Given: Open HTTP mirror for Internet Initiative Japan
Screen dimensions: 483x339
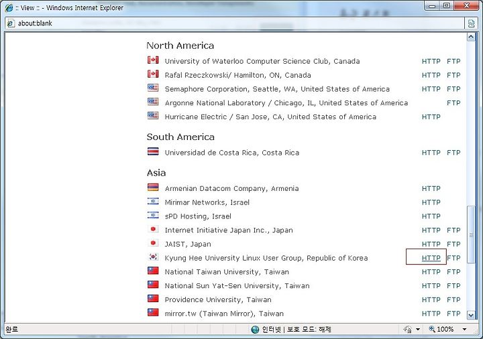Looking at the screenshot, I should [431, 230].
